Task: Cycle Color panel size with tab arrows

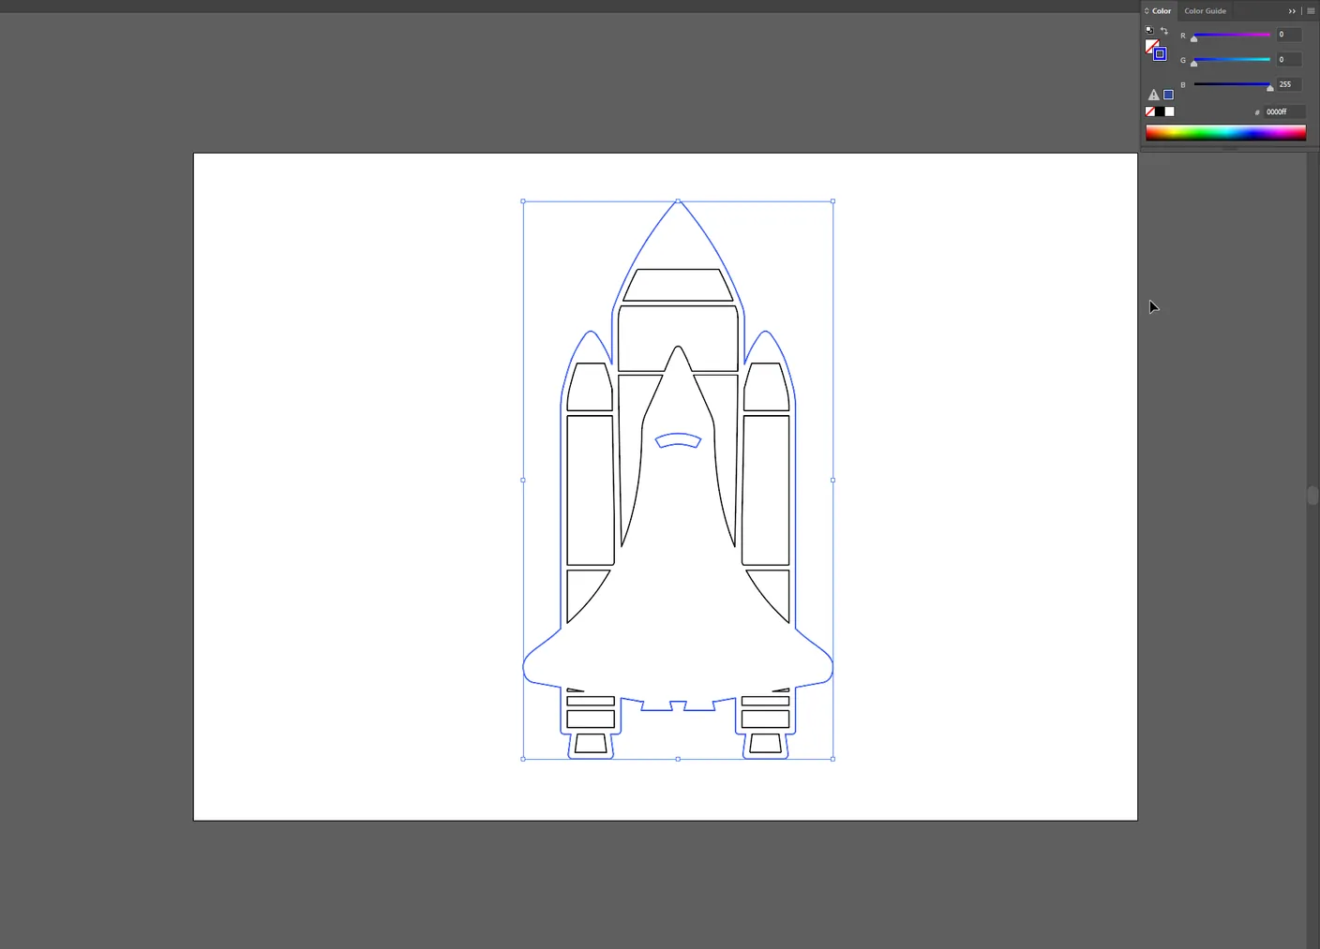Action: point(1147,11)
